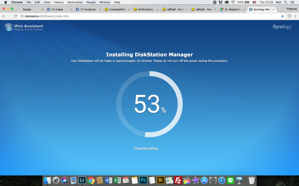Open the Bookmarks menu
This screenshot has width=299, height=186.
(75, 2)
